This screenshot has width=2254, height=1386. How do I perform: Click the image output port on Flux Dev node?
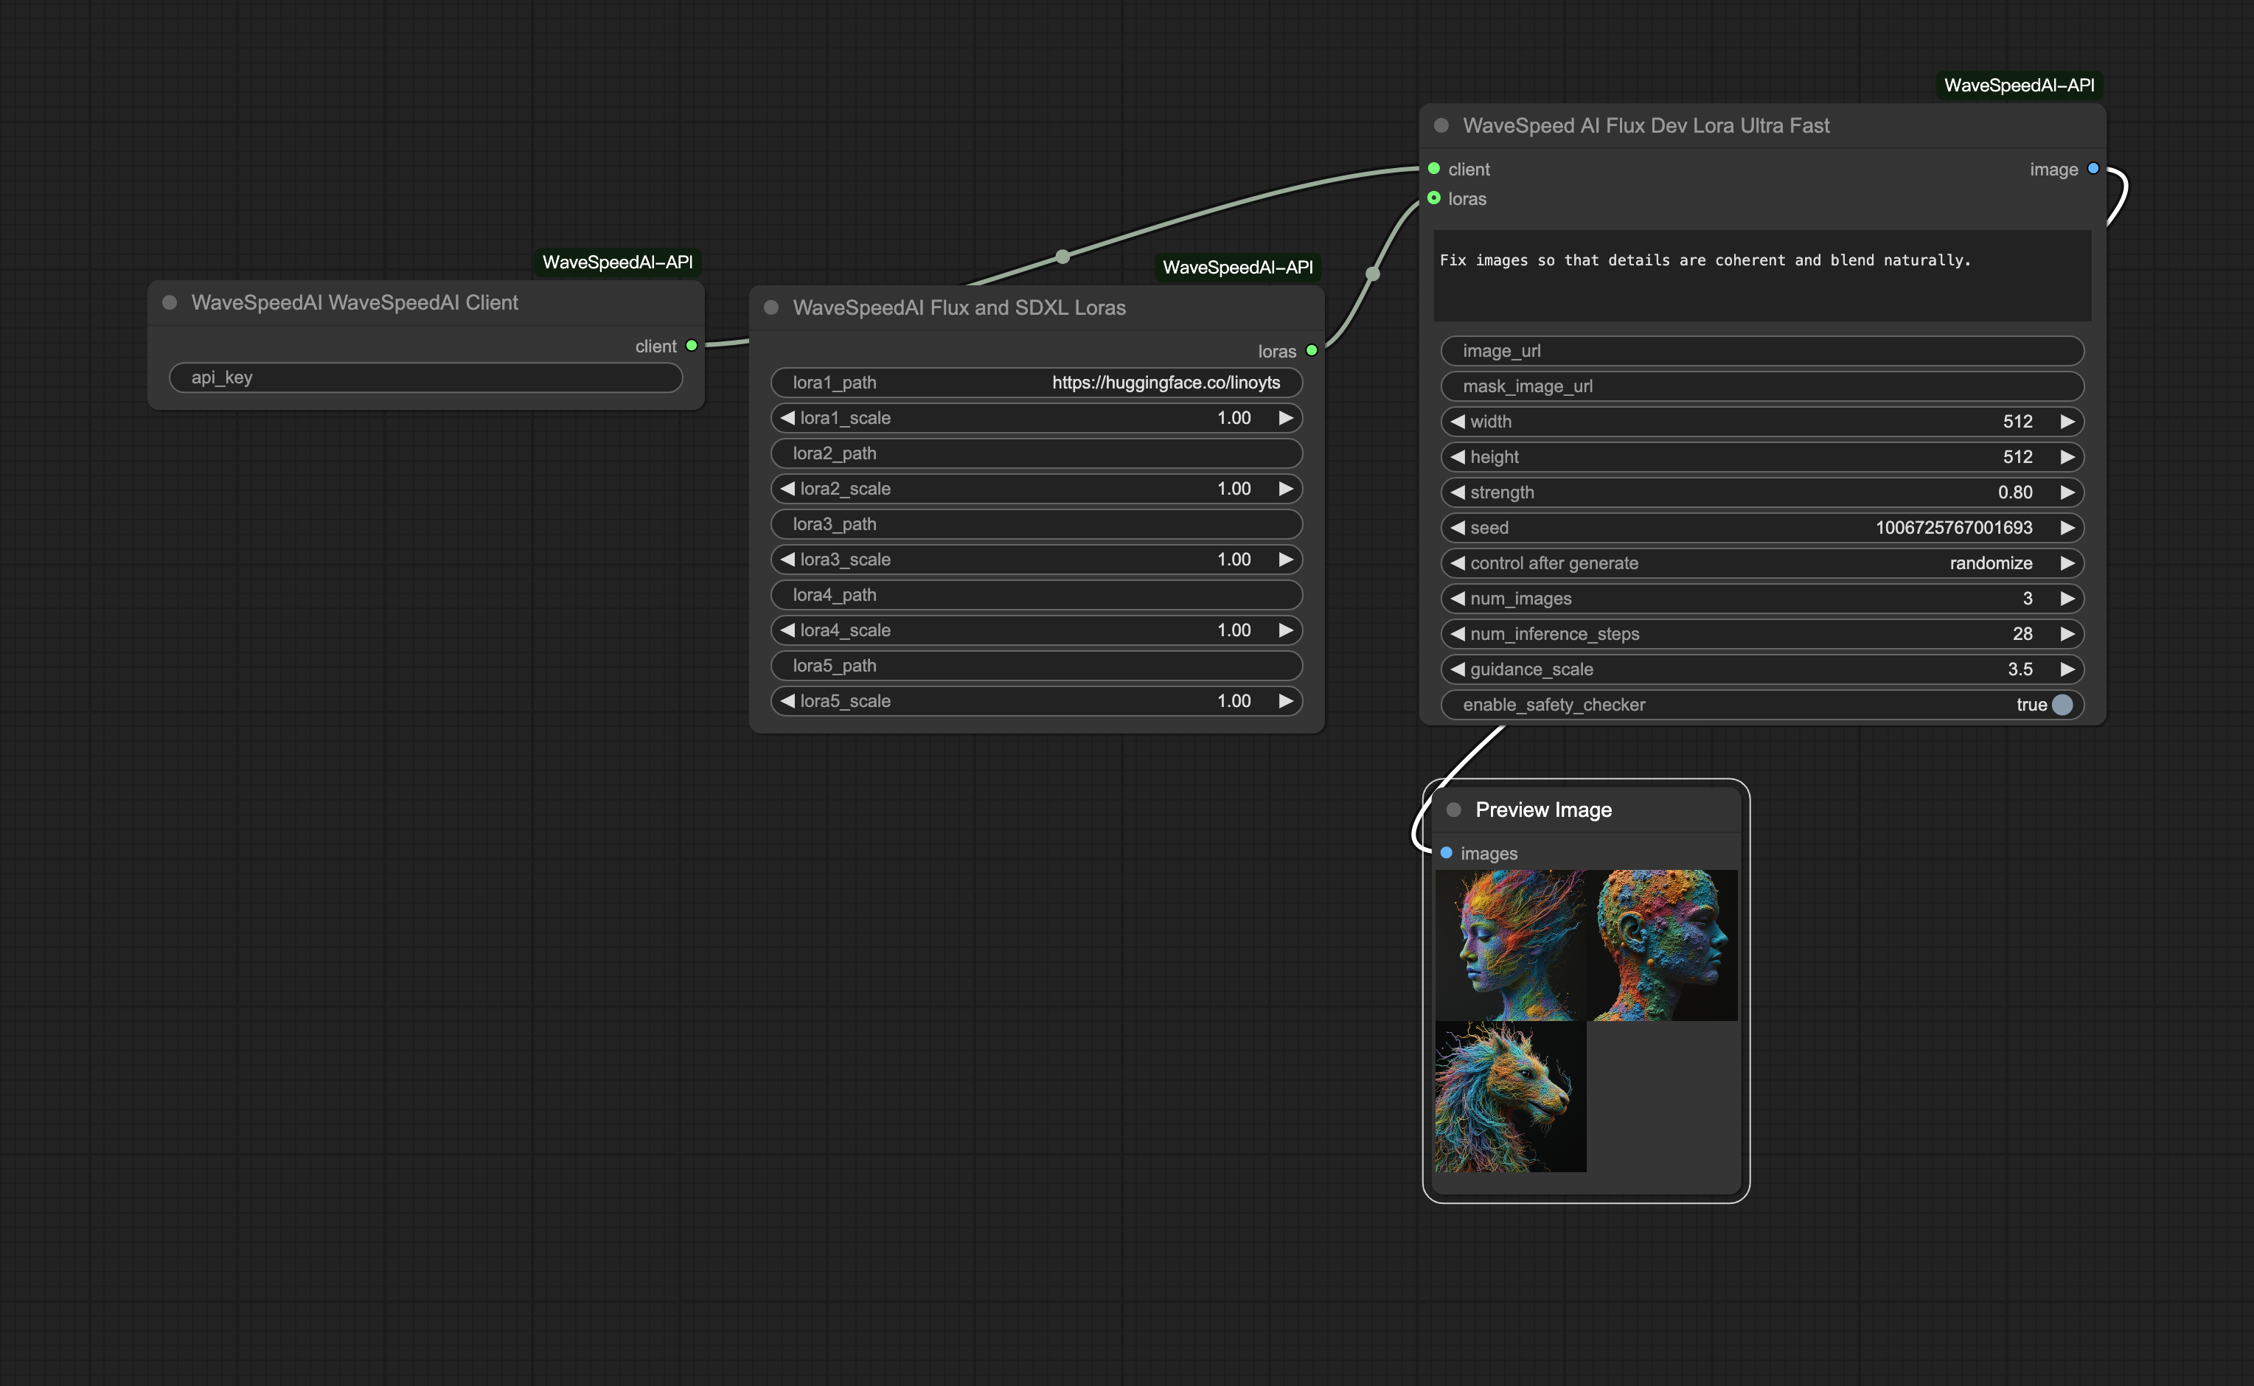(2092, 169)
